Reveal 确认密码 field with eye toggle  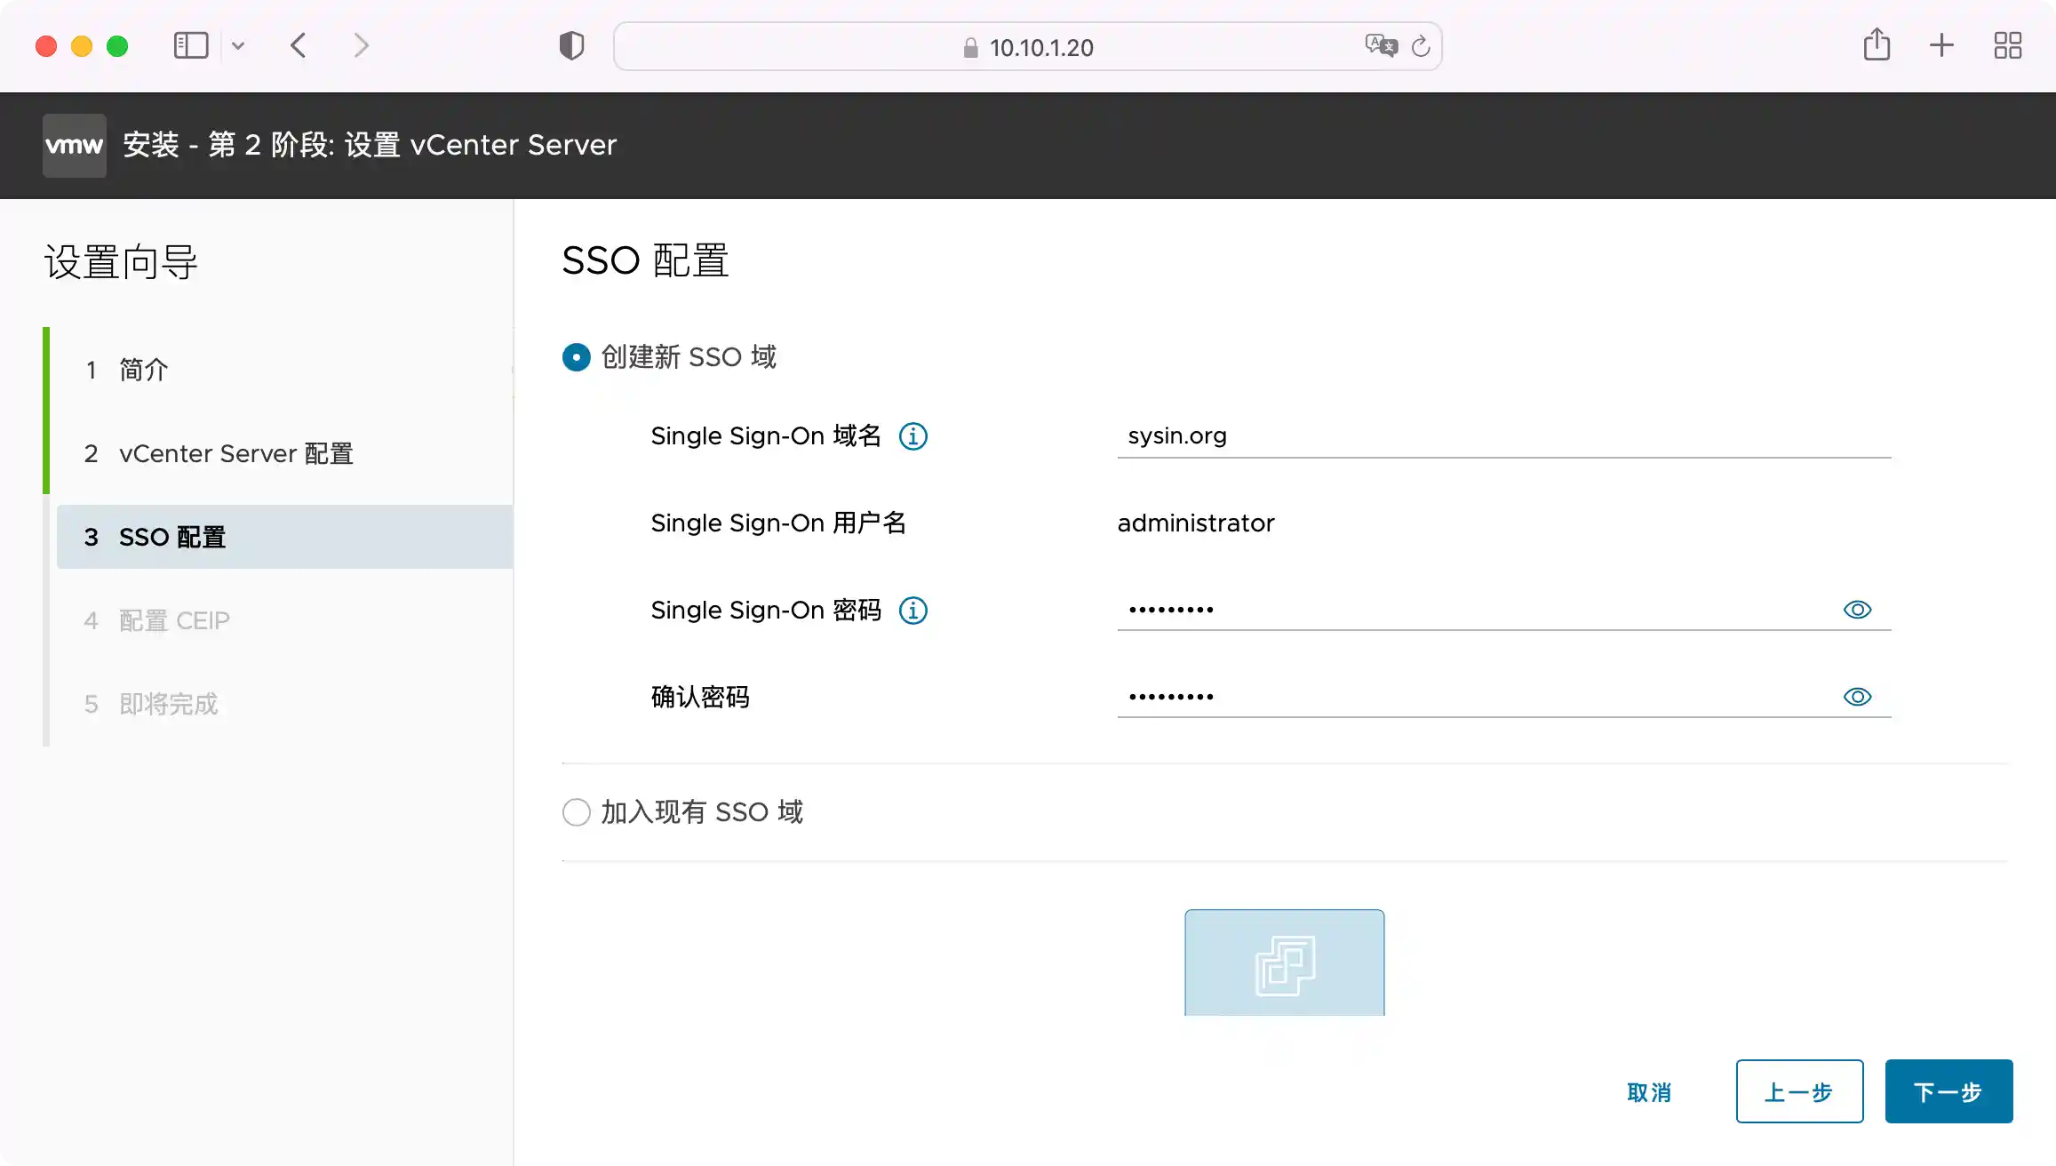[x=1857, y=697]
